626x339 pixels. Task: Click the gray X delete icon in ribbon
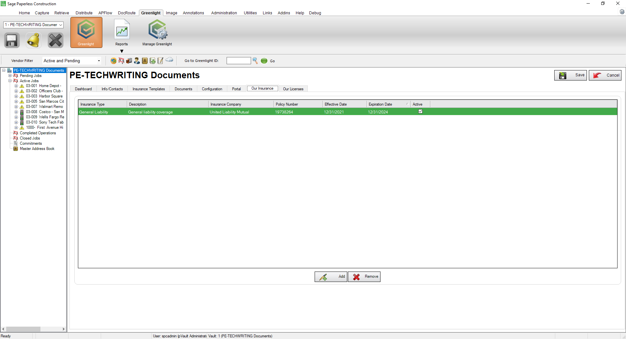[x=55, y=40]
